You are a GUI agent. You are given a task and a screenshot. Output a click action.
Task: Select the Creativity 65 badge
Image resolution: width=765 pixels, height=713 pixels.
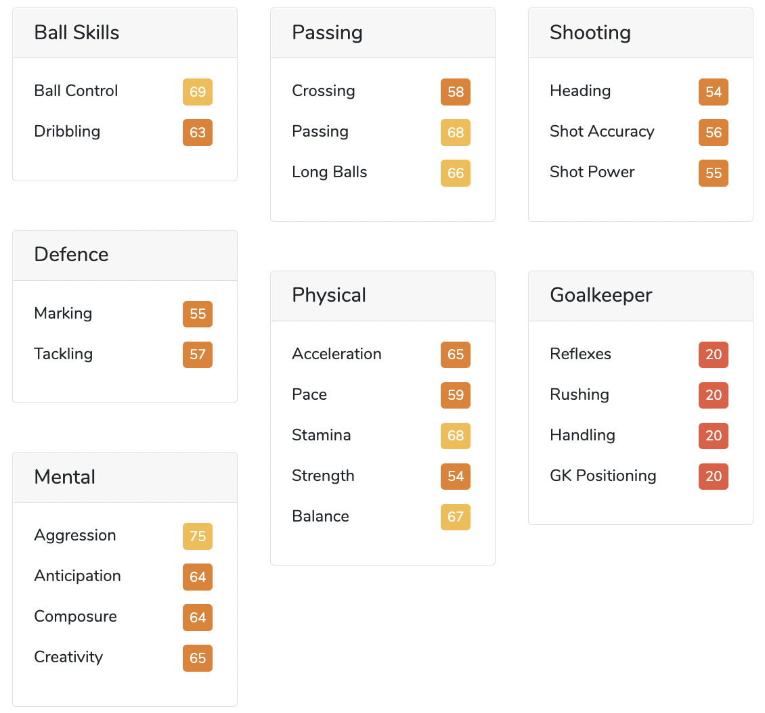tap(198, 658)
